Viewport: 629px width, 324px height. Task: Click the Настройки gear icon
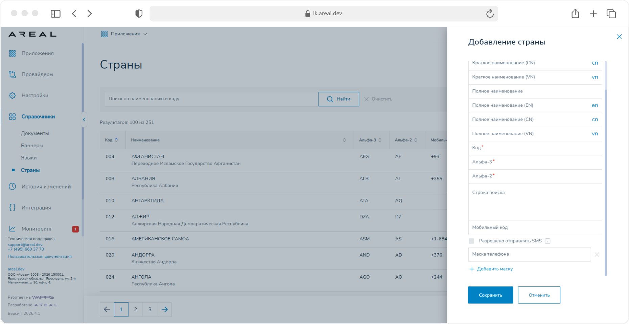[13, 95]
